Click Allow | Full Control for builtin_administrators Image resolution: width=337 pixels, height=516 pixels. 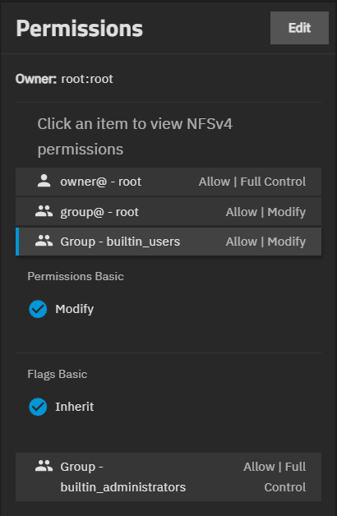point(275,477)
